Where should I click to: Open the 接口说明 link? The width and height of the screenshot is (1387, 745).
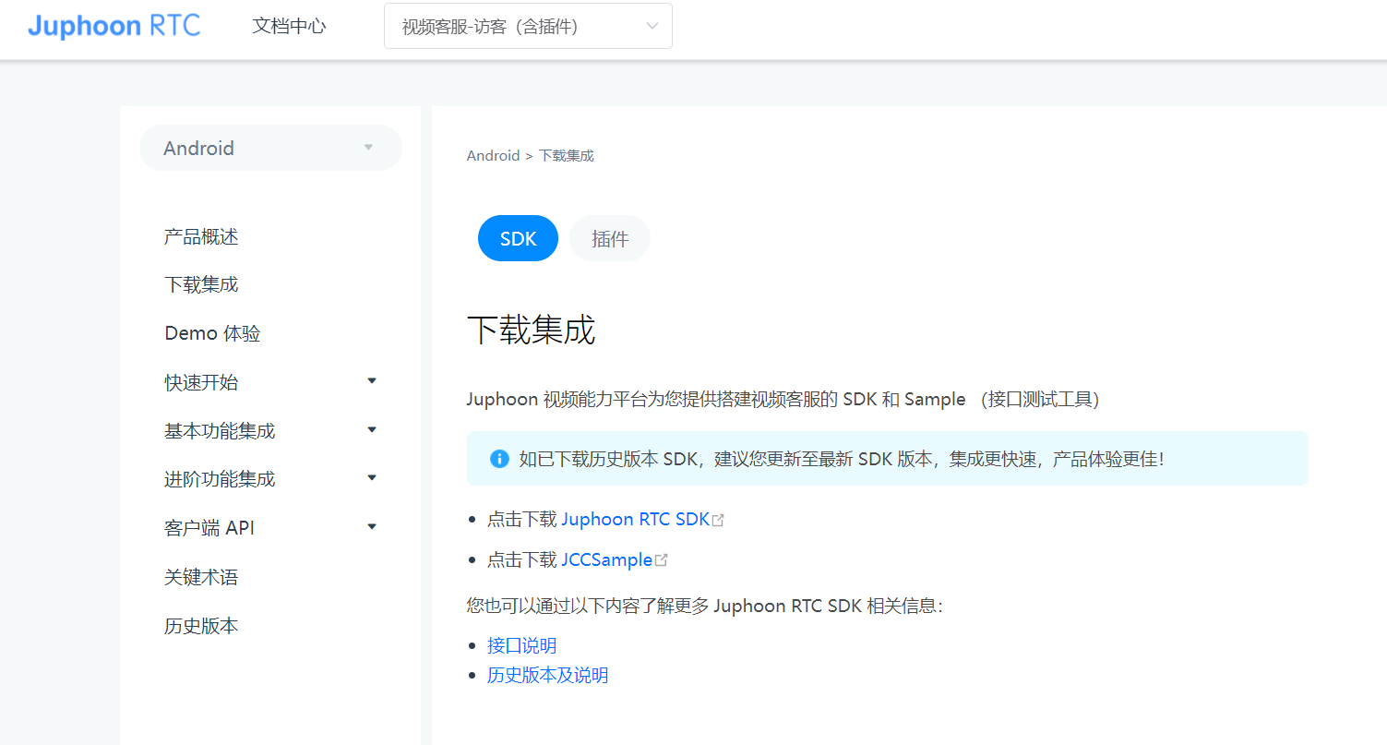[521, 646]
